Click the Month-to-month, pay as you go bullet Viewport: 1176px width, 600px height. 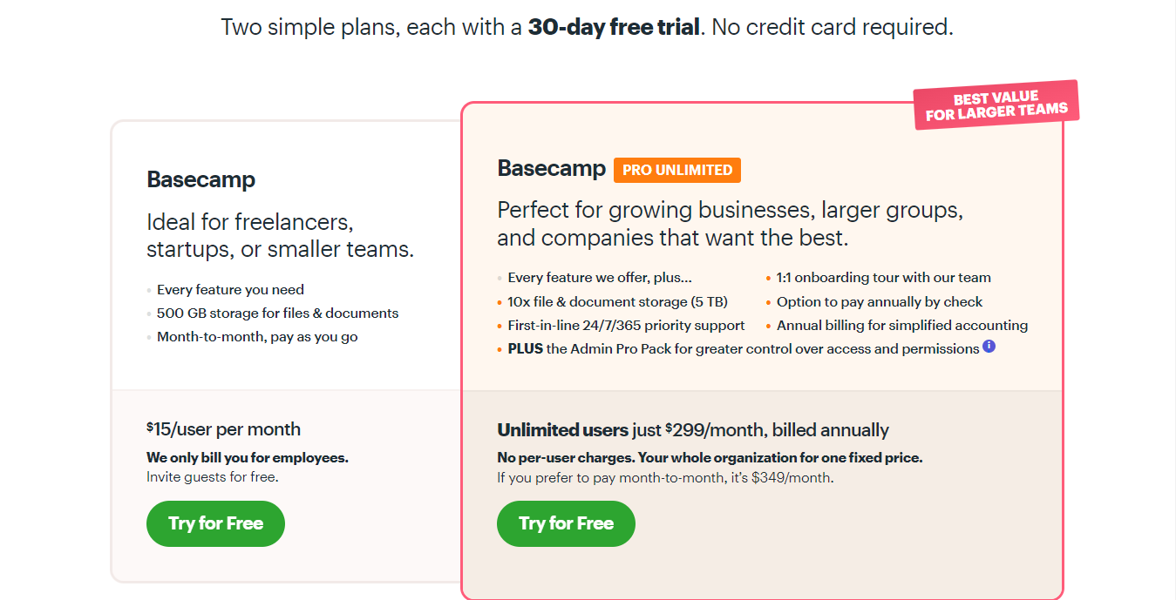tap(257, 337)
